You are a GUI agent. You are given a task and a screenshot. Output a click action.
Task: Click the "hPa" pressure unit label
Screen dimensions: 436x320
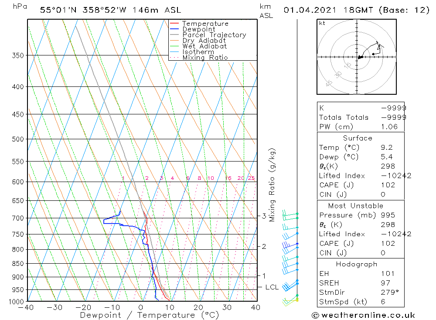pos(20,7)
